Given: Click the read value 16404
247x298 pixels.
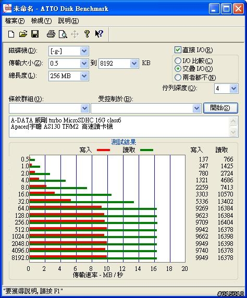Looking at the screenshot, I should coord(225,222).
